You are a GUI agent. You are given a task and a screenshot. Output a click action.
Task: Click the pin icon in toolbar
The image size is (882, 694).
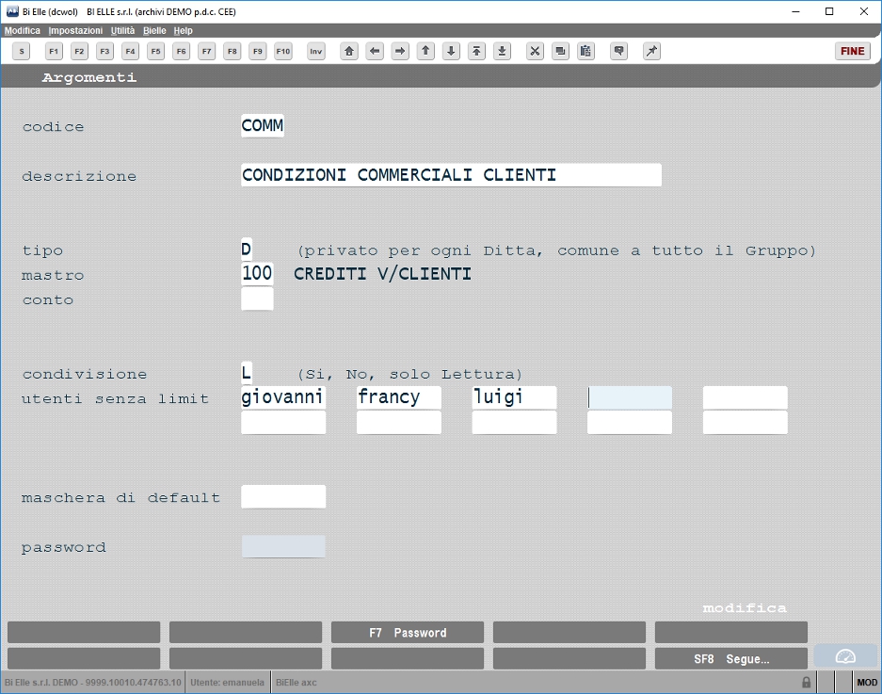[651, 51]
